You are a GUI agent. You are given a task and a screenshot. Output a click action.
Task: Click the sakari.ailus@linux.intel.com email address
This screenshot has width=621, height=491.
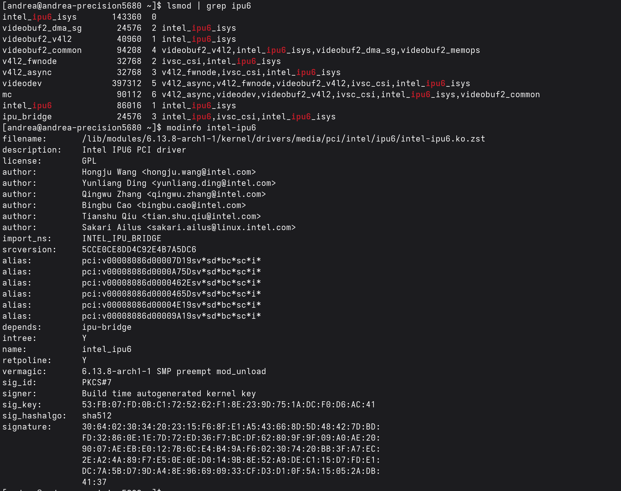point(221,227)
